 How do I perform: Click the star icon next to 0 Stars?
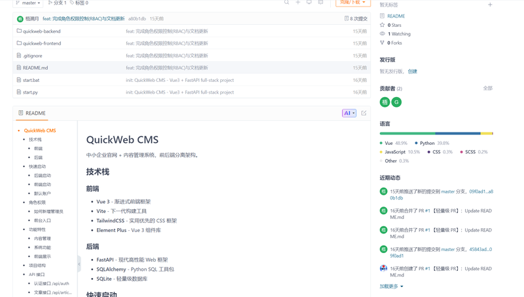pyautogui.click(x=383, y=25)
